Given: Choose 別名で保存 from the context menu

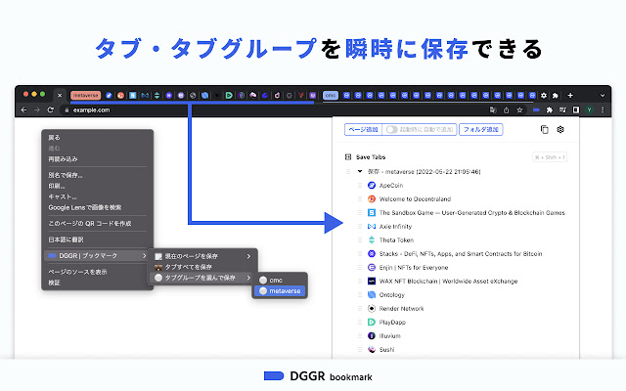Looking at the screenshot, I should [x=97, y=175].
